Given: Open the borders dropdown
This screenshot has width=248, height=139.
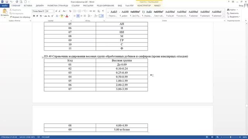Looking at the screenshot, I should point(103,16).
